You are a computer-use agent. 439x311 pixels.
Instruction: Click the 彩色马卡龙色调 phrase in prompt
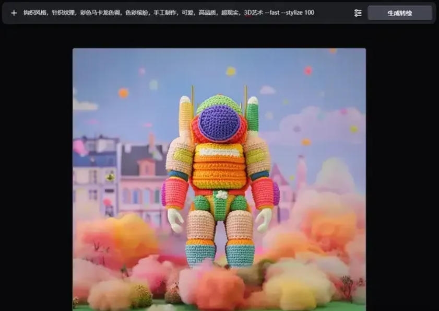97,13
